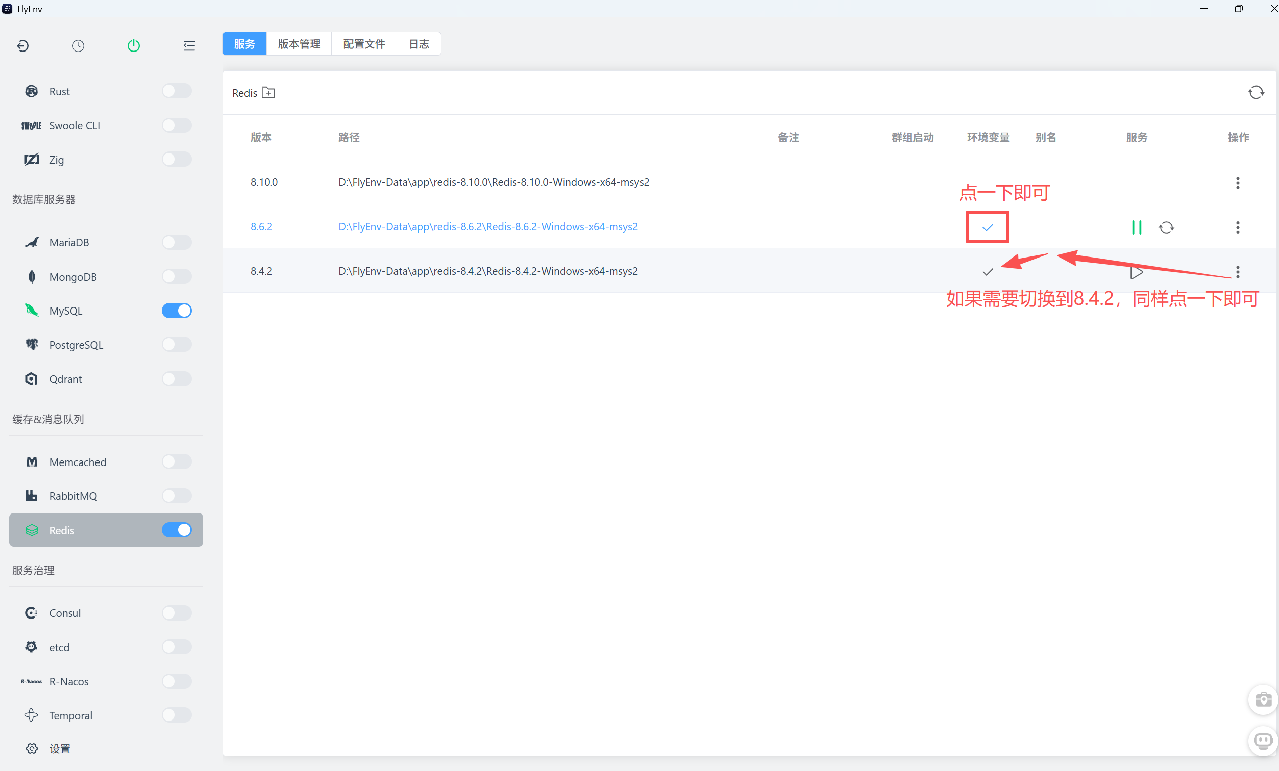The width and height of the screenshot is (1279, 771).
Task: Click the RabbitMQ logo icon
Action: click(32, 495)
